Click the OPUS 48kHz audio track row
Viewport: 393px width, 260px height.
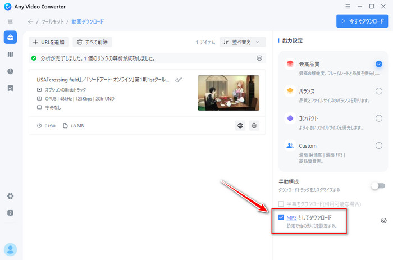pyautogui.click(x=76, y=99)
